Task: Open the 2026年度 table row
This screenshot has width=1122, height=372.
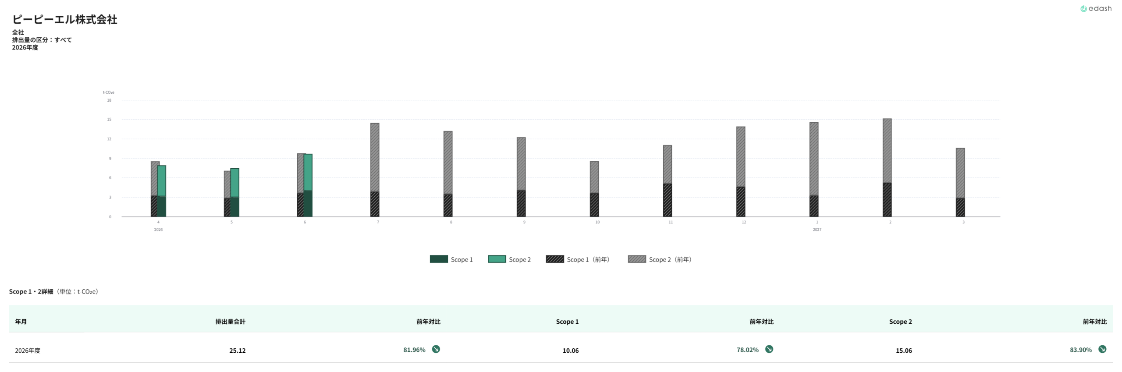Action: (x=561, y=350)
